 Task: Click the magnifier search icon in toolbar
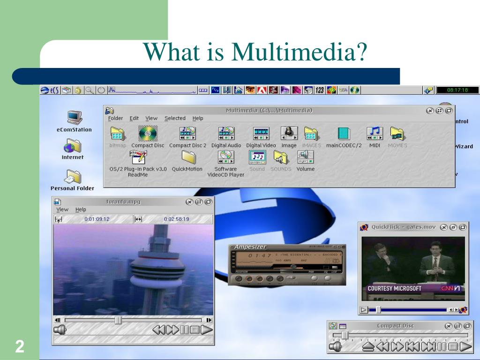pos(90,90)
